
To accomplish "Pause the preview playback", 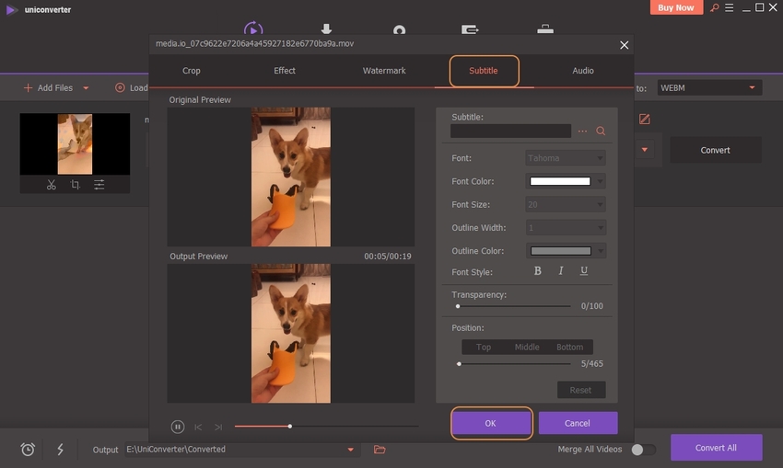I will click(x=178, y=427).
